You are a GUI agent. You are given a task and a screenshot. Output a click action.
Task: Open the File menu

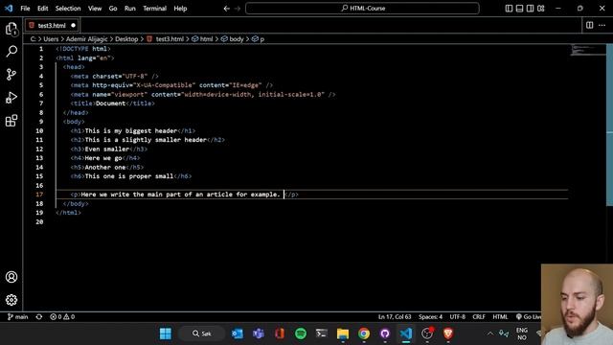click(25, 9)
